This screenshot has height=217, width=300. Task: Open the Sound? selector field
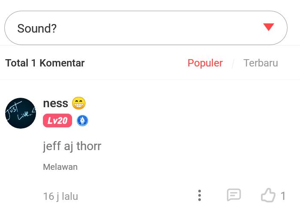(x=146, y=28)
